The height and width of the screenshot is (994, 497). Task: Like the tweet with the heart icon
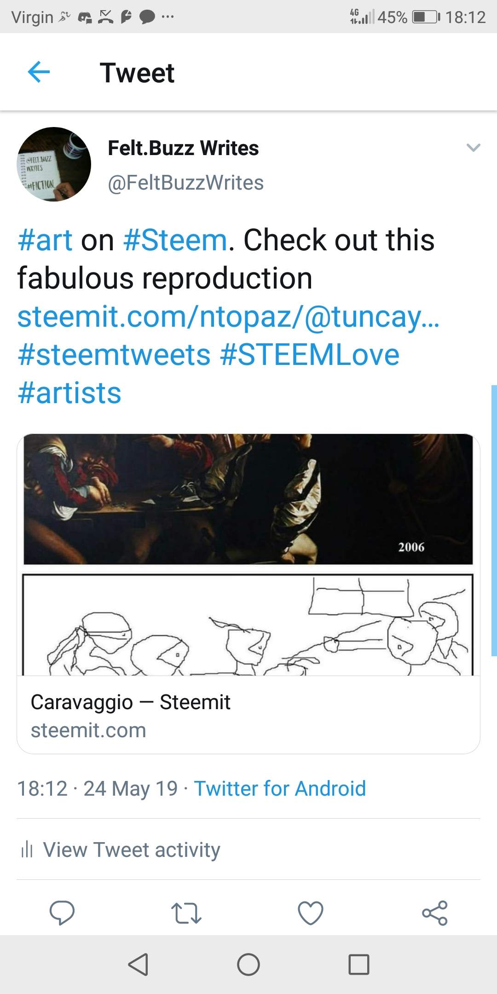pos(311,913)
